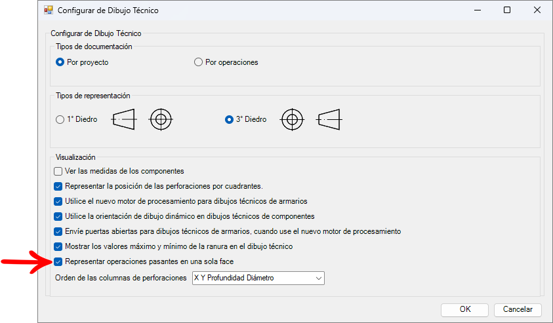Minimize the dialog window
The width and height of the screenshot is (553, 323).
click(477, 10)
